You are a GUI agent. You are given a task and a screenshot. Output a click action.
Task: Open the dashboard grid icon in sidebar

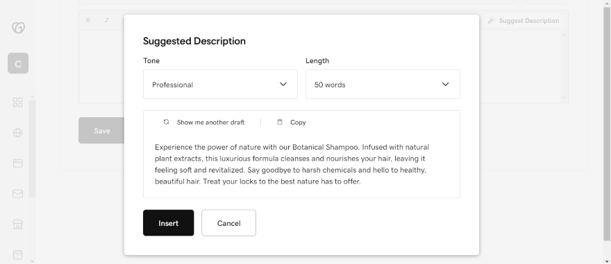pos(17,103)
